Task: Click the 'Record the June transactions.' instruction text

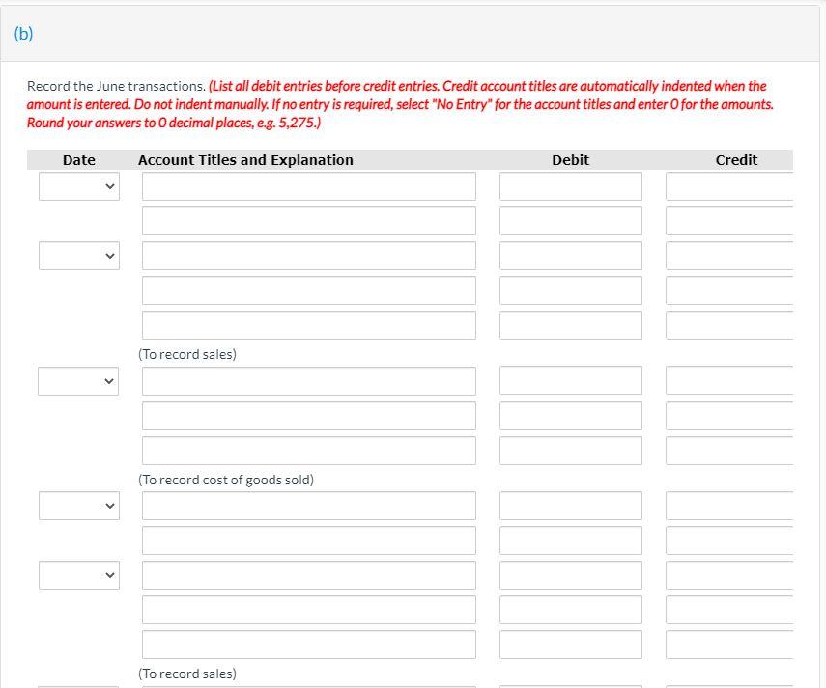Action: pyautogui.click(x=117, y=86)
